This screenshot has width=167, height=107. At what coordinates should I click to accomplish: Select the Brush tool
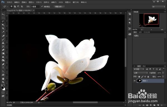point(3,39)
